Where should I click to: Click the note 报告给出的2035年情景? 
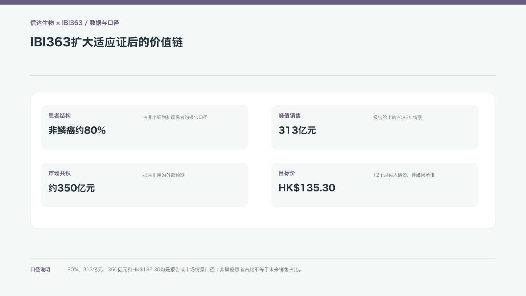397,117
